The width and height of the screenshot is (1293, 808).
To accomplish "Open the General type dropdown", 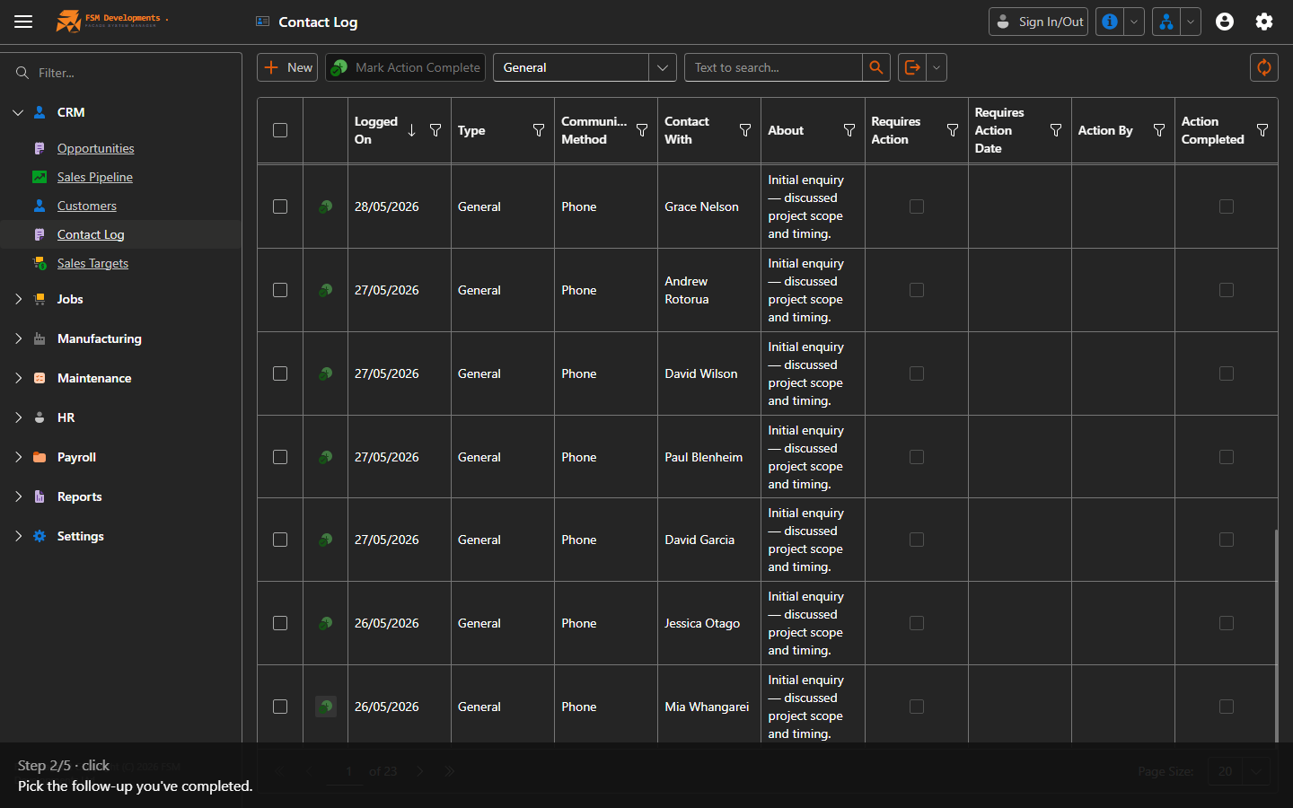I will (x=585, y=67).
